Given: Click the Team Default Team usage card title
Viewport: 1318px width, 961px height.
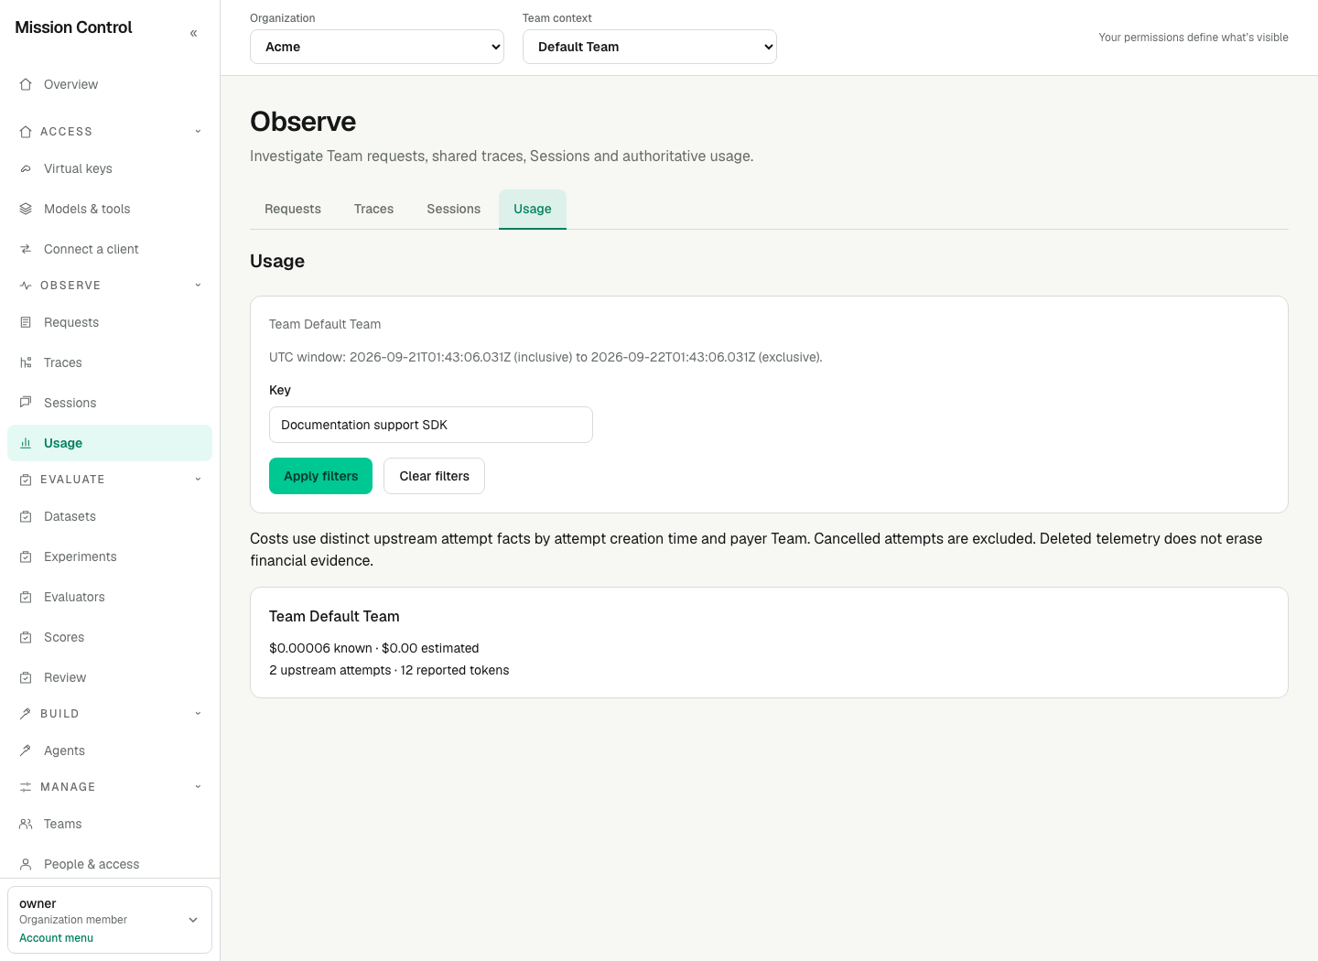Looking at the screenshot, I should point(334,617).
